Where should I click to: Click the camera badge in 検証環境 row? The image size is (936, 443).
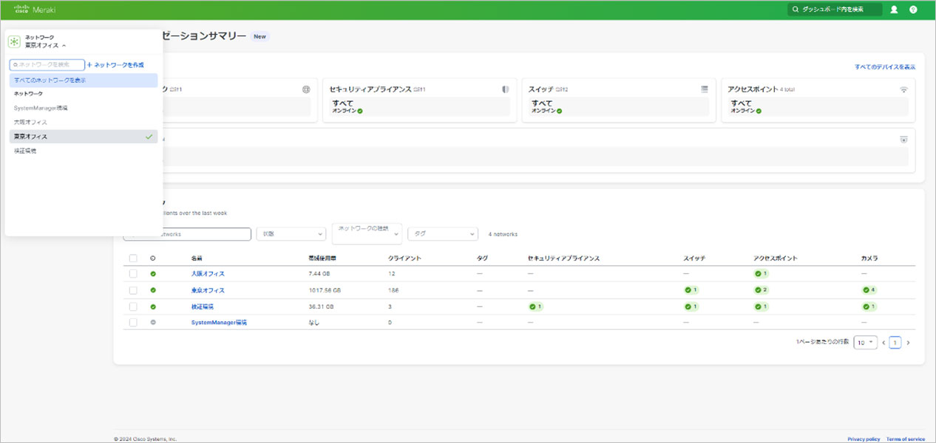coord(869,306)
